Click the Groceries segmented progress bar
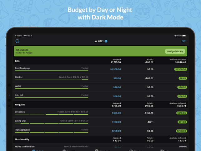Image resolution: width=201 pixels, height=151 pixels. point(52,114)
